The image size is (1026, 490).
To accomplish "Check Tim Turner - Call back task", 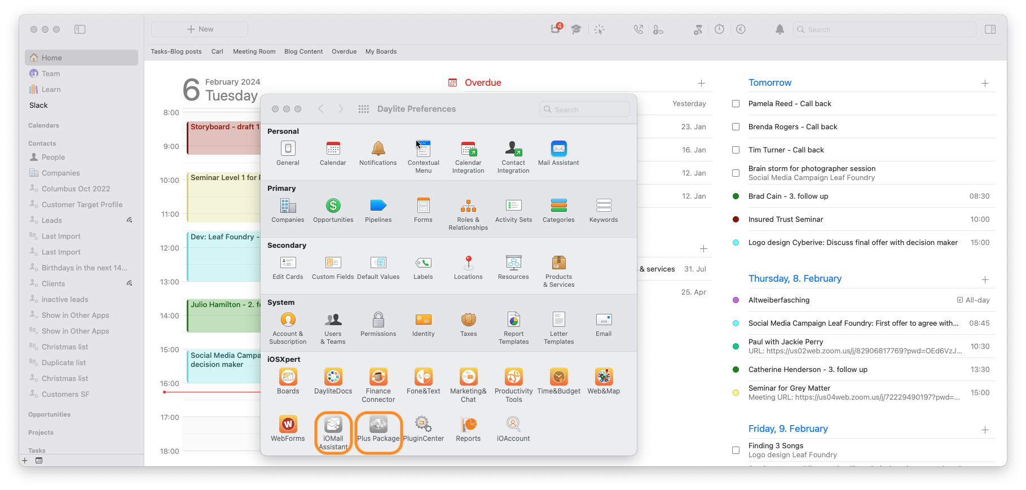I will point(736,150).
